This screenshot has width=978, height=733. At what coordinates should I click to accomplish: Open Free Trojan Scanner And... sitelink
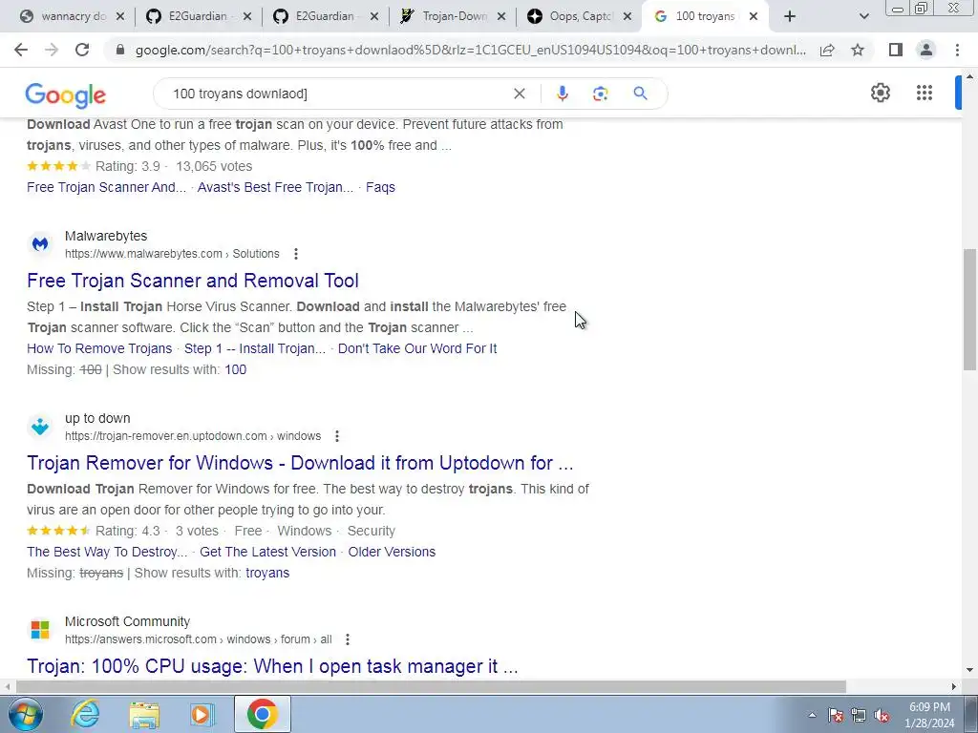(107, 187)
